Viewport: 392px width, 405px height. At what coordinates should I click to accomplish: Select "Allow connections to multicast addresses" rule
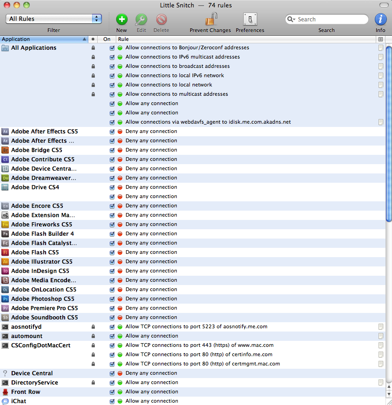pos(177,94)
